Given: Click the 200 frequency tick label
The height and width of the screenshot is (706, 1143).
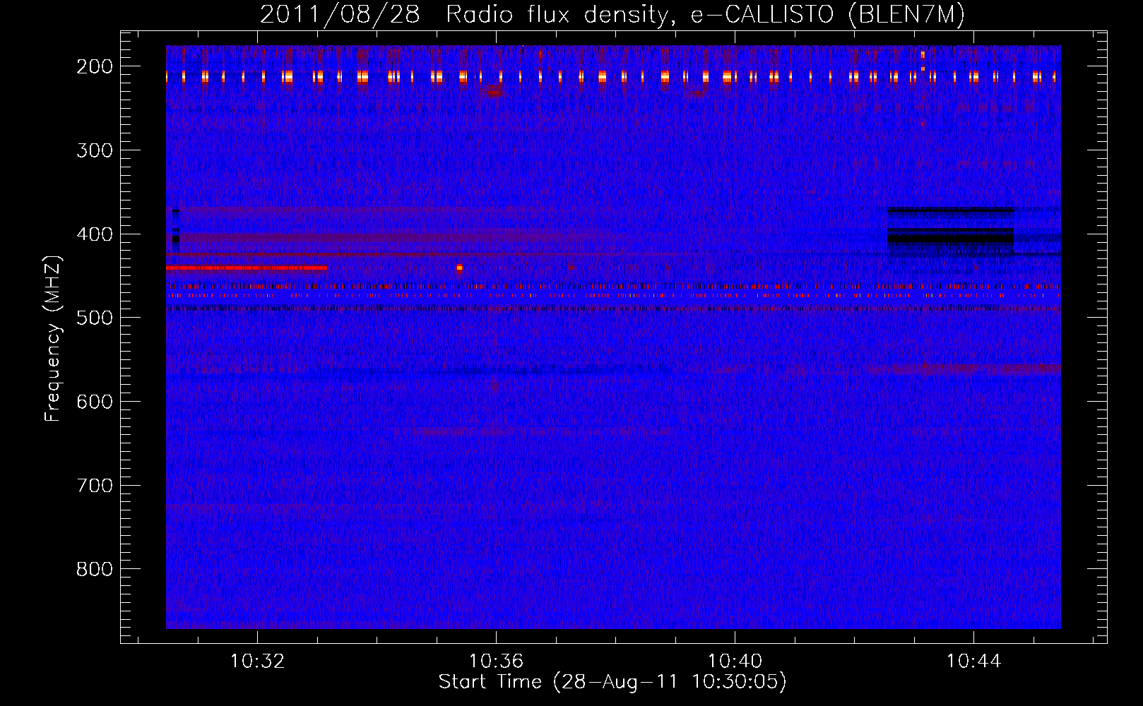Looking at the screenshot, I should [95, 66].
